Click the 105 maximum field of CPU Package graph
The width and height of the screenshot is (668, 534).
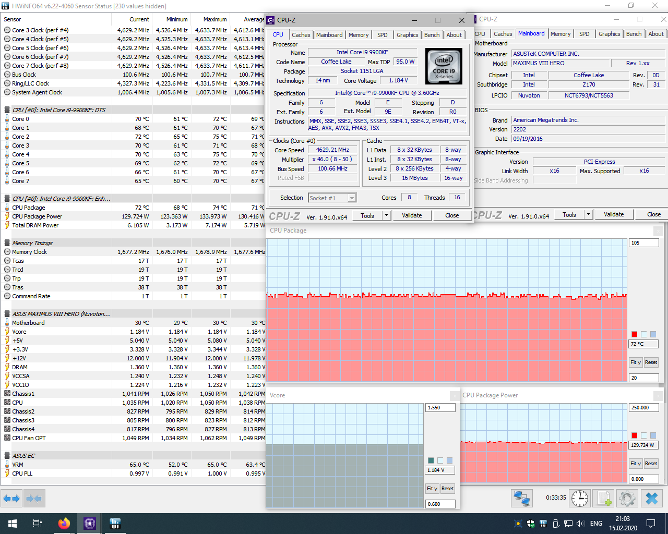pyautogui.click(x=644, y=243)
